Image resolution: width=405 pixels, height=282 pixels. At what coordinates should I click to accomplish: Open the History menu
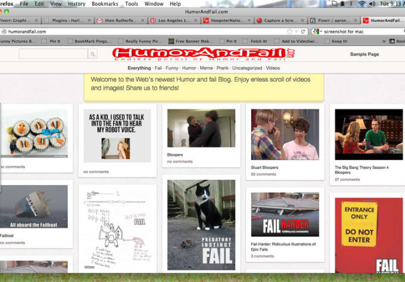coord(76,4)
